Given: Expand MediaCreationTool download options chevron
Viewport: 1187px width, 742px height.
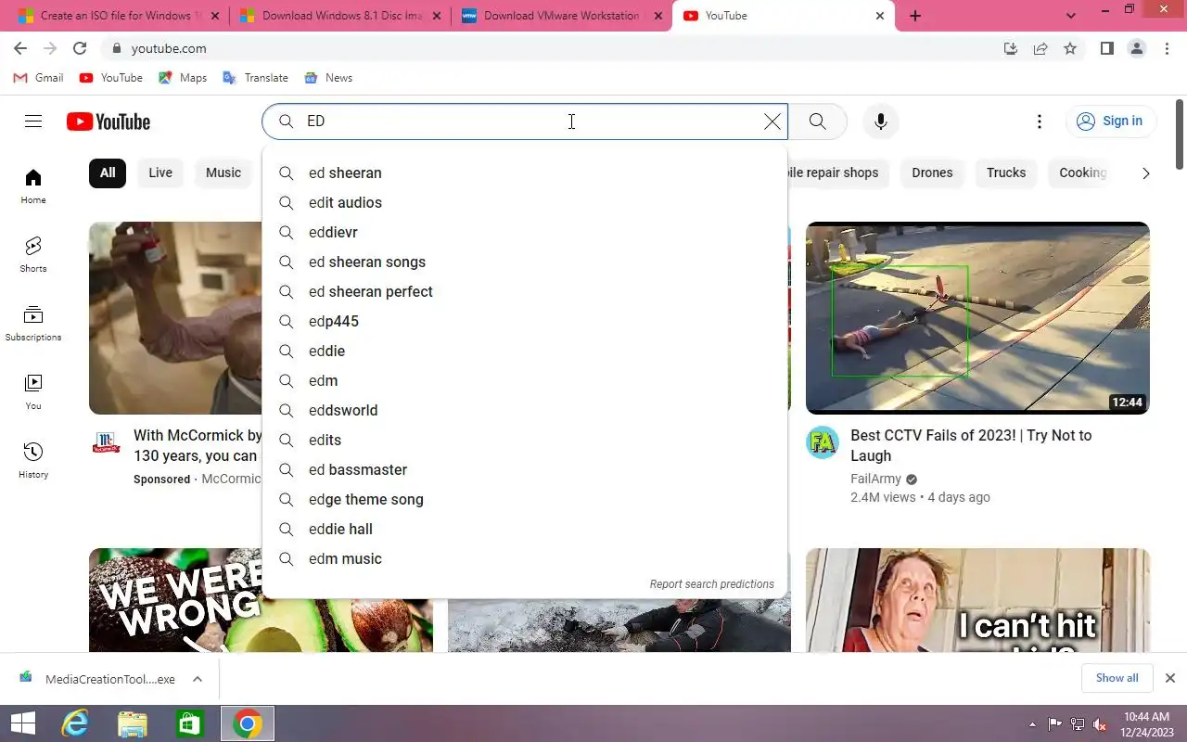Looking at the screenshot, I should (198, 679).
